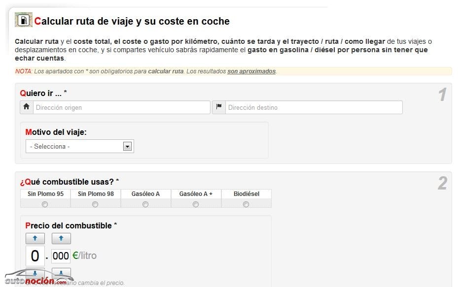Select the Sin Plomo 95 fuel option
Image resolution: width=460 pixels, height=287 pixels.
(45, 204)
